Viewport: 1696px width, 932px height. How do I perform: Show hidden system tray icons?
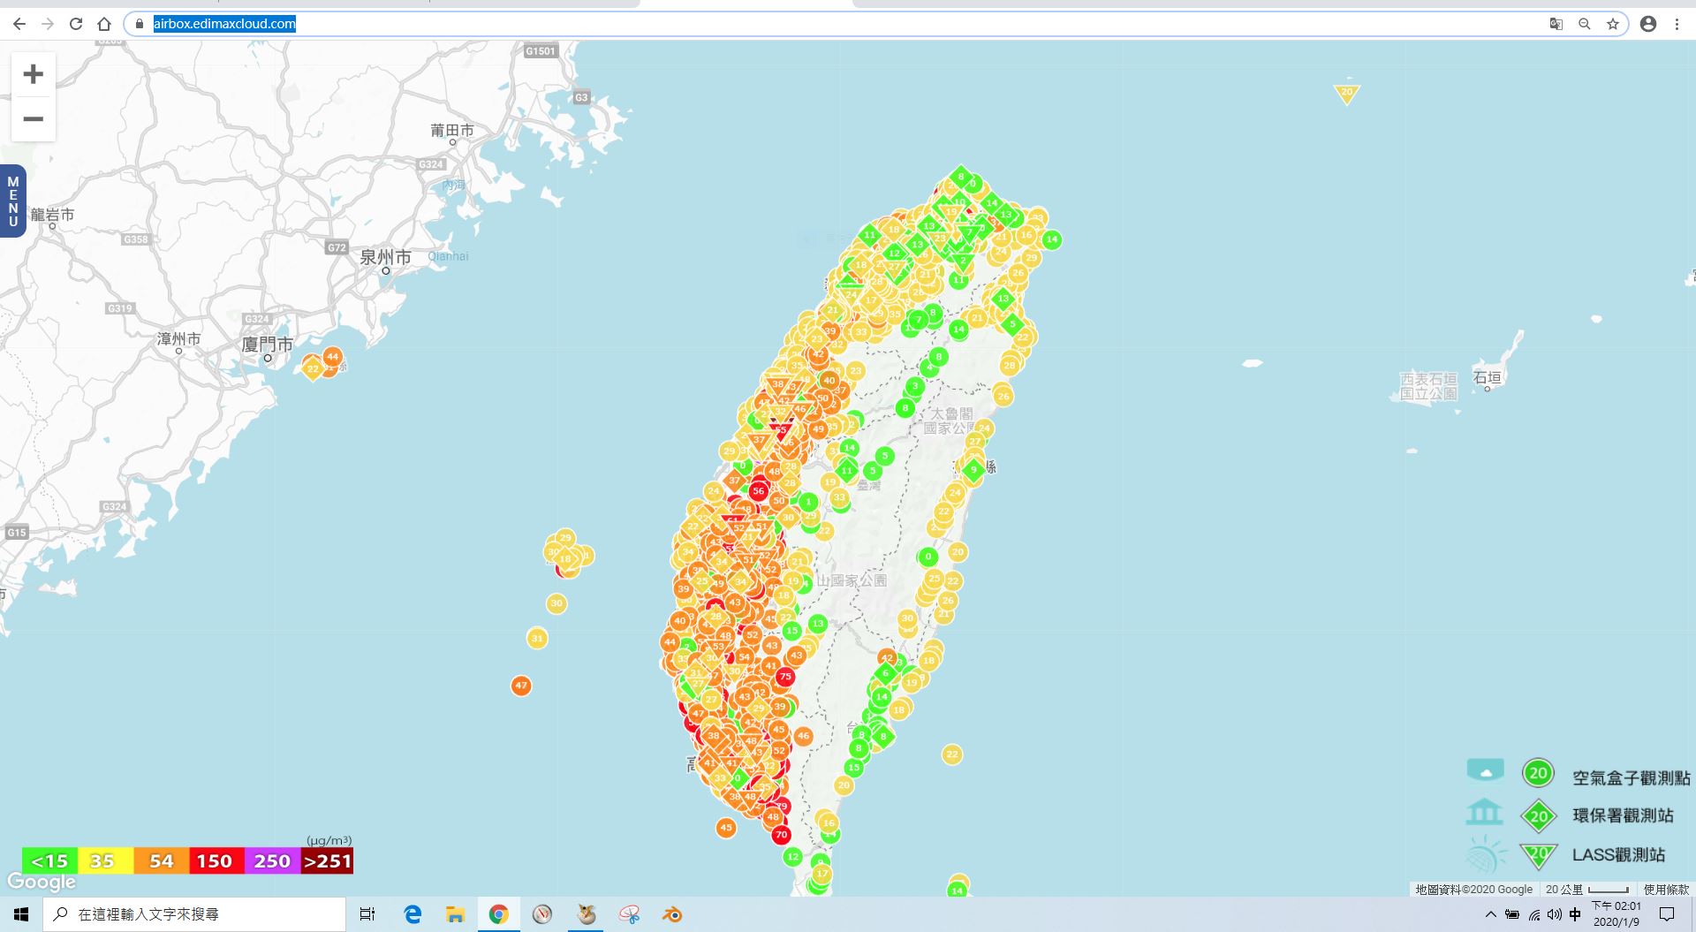[x=1490, y=914]
